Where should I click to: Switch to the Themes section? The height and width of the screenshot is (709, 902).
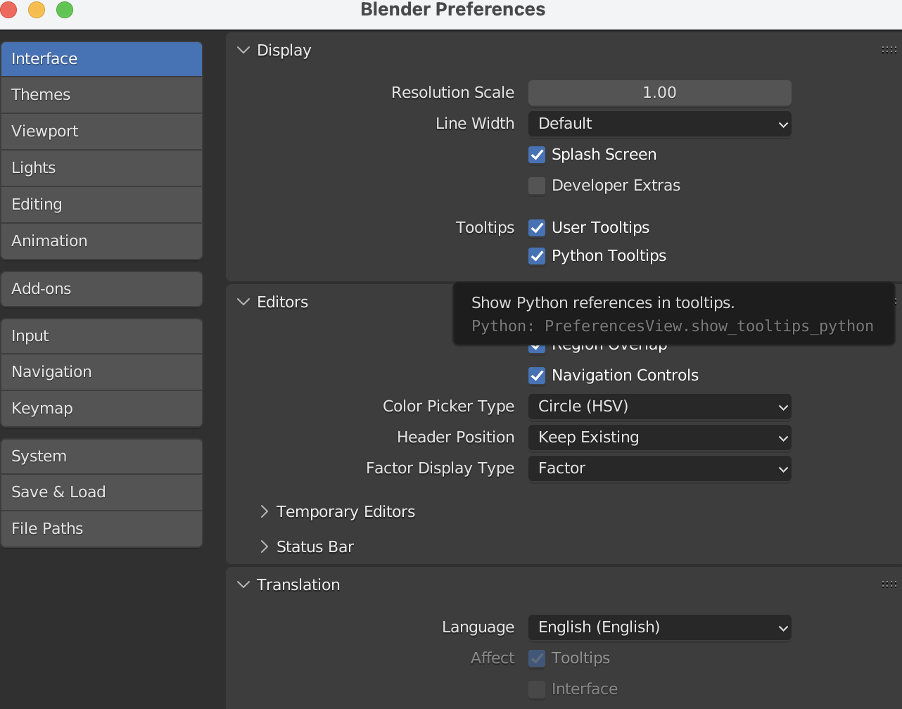pyautogui.click(x=101, y=95)
